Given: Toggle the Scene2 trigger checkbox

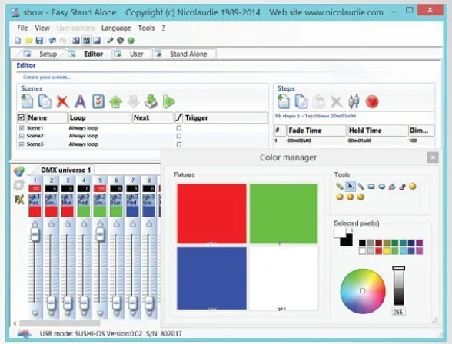Looking at the screenshot, I should tap(179, 136).
